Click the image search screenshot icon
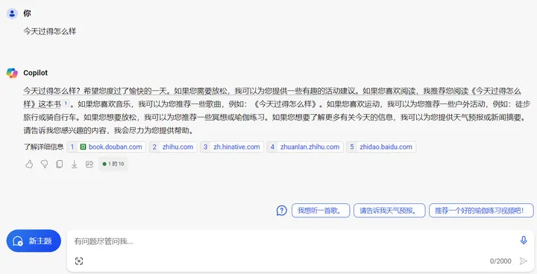Viewport: 537px width, 274px height. pyautogui.click(x=79, y=261)
